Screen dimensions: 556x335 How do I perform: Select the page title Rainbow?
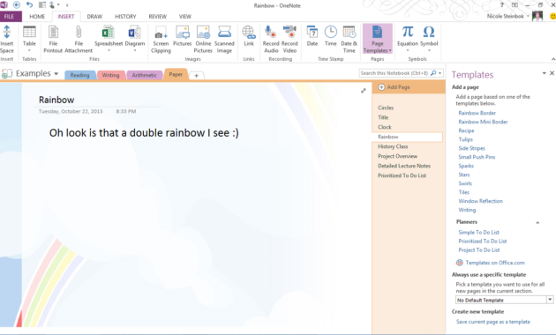[x=56, y=100]
